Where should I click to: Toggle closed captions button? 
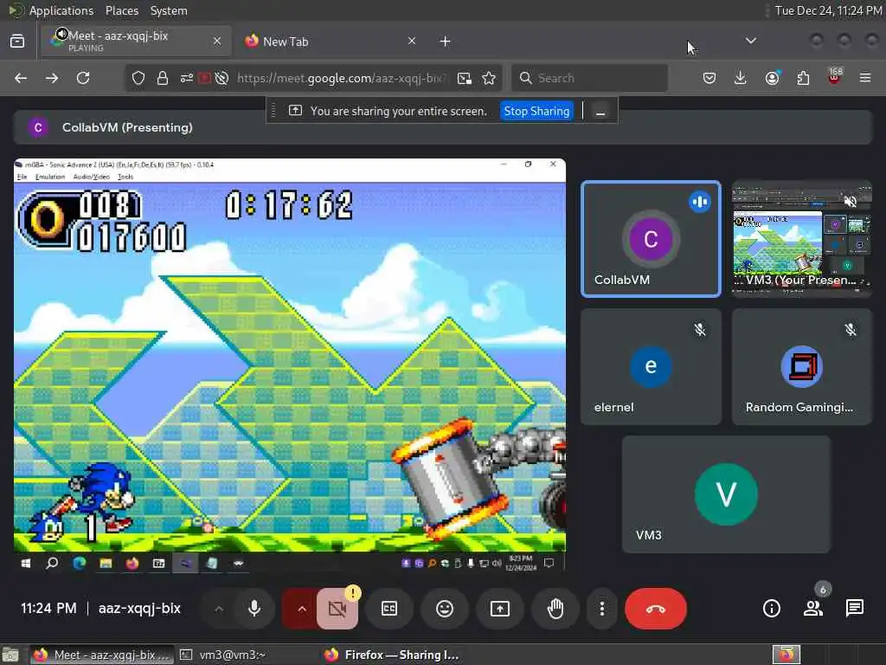pyautogui.click(x=389, y=609)
